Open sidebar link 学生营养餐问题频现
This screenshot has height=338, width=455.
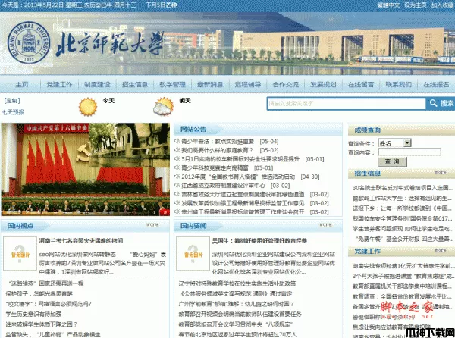tap(403, 228)
